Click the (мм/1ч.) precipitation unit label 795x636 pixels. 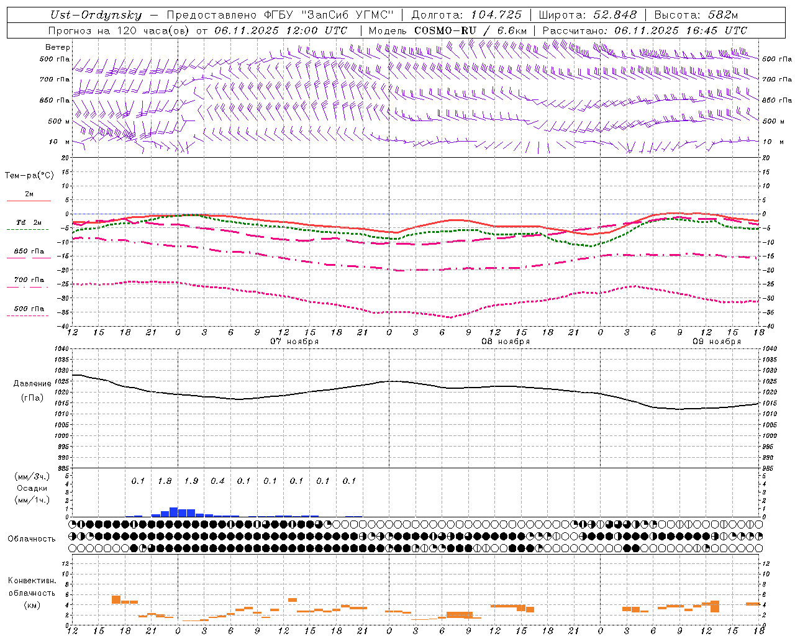coord(32,500)
